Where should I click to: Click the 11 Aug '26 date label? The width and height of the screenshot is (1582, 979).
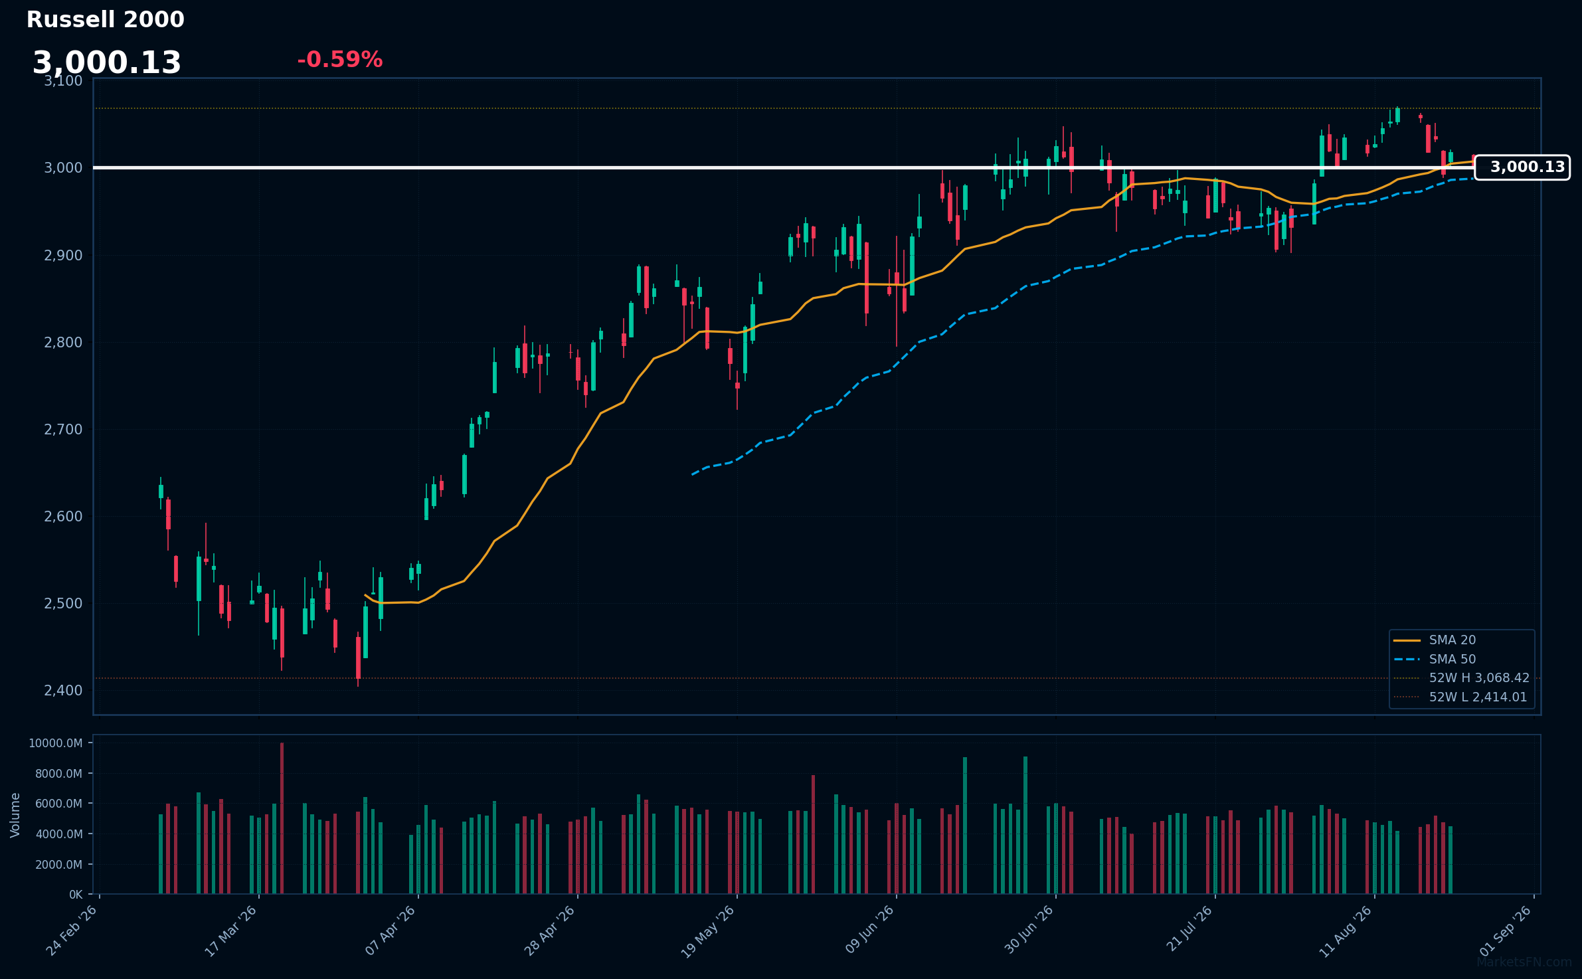point(1346,931)
